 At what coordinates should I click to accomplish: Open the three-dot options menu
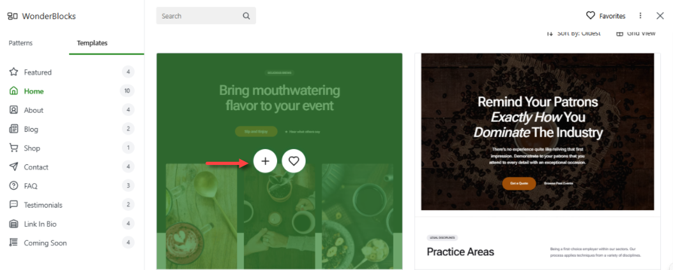pyautogui.click(x=640, y=16)
